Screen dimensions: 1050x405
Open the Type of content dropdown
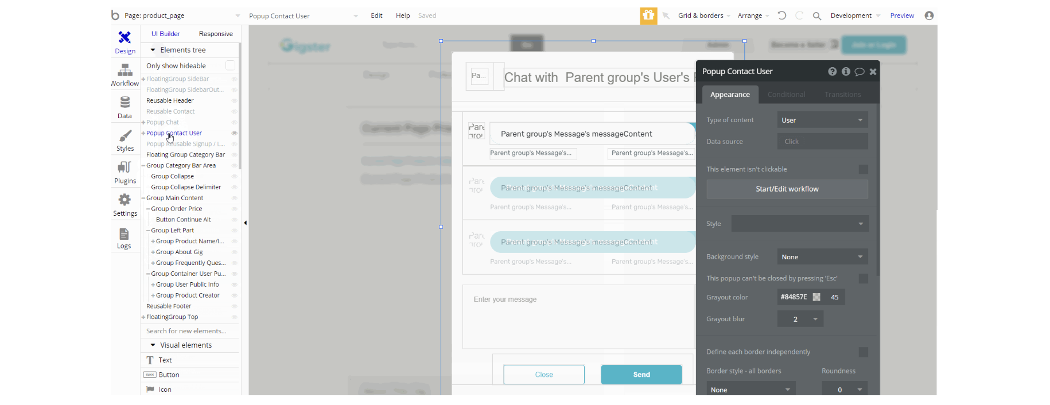(822, 120)
